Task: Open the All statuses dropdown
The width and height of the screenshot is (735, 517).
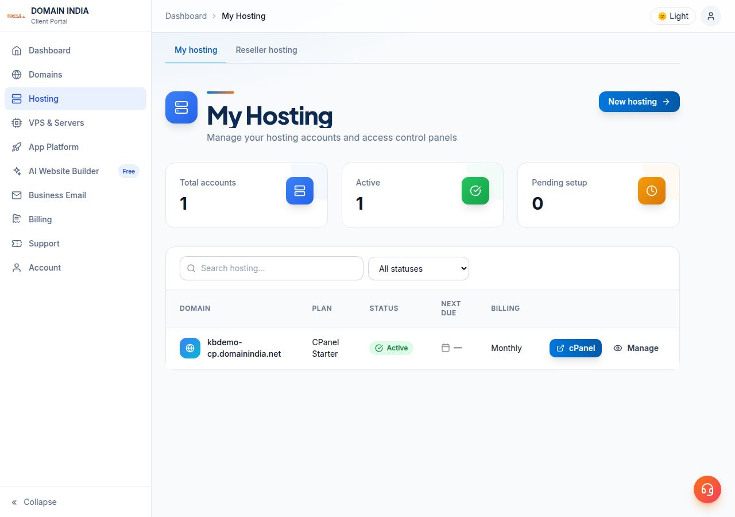Action: click(x=419, y=268)
